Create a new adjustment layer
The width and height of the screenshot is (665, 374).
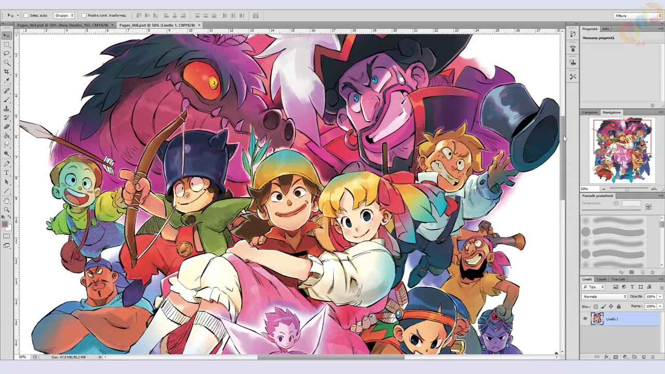pos(624,357)
